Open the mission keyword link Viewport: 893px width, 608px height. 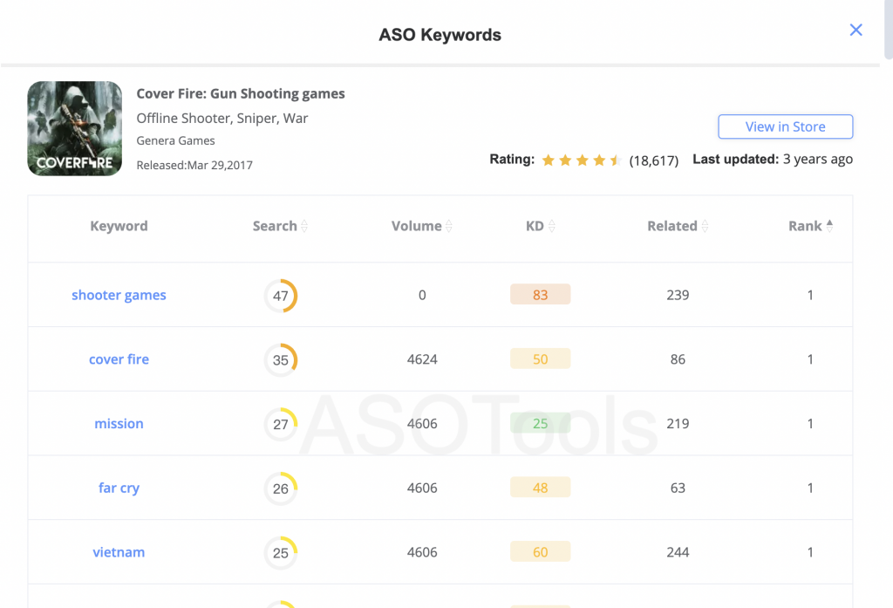(x=119, y=423)
